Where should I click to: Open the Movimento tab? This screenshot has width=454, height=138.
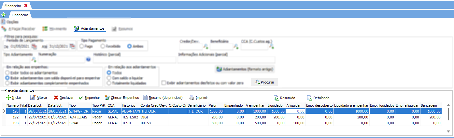tap(54, 29)
